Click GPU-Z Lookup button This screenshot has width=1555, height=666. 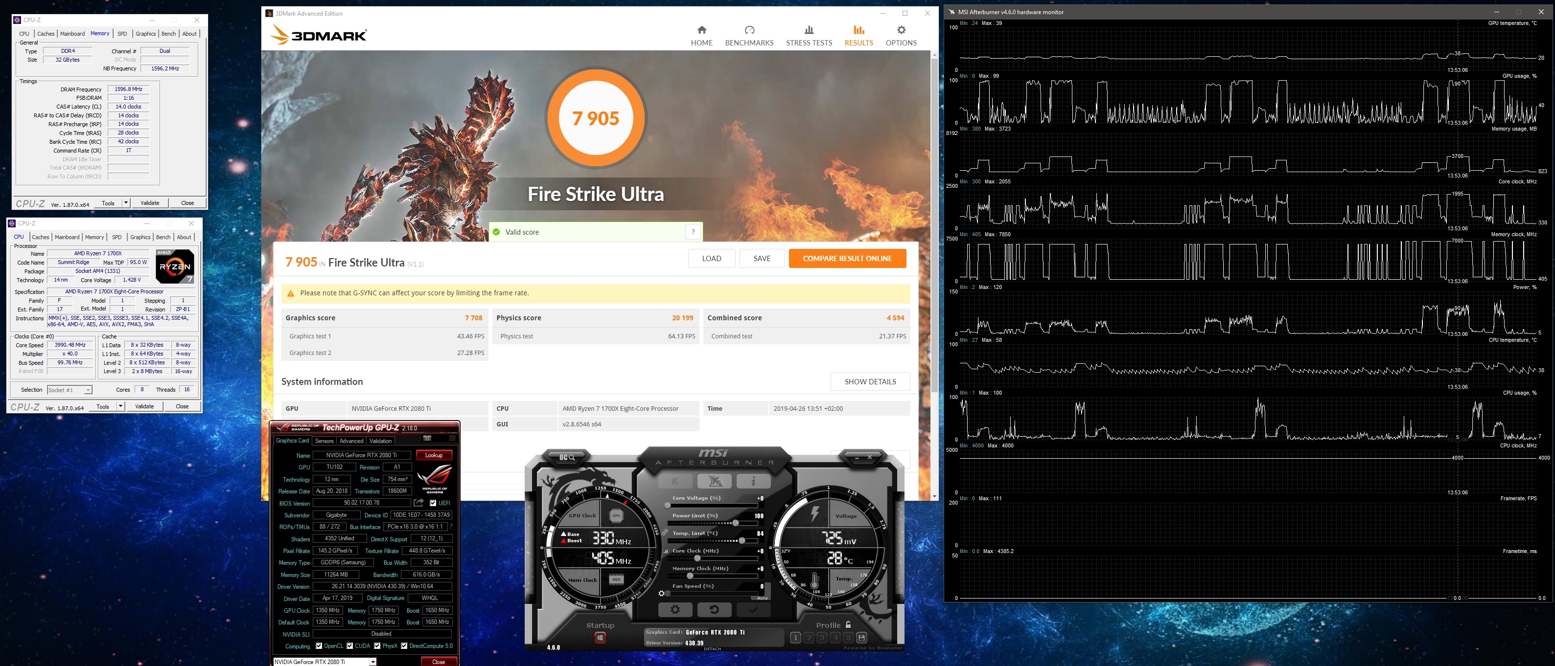point(434,455)
